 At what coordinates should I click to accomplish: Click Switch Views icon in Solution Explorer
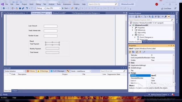(x=139, y=17)
